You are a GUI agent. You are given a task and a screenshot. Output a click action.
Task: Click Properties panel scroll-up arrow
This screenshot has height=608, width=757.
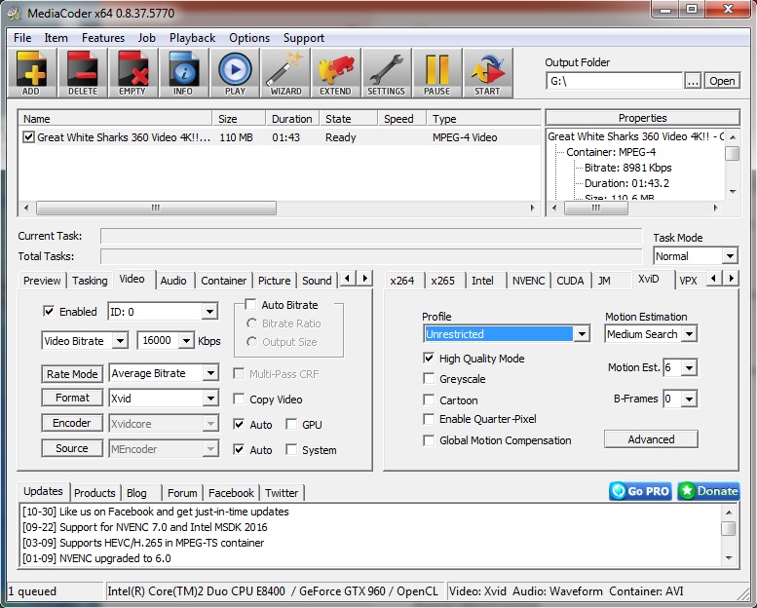pyautogui.click(x=733, y=136)
